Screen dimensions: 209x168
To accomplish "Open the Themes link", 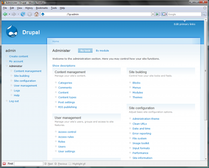I will [137, 97].
